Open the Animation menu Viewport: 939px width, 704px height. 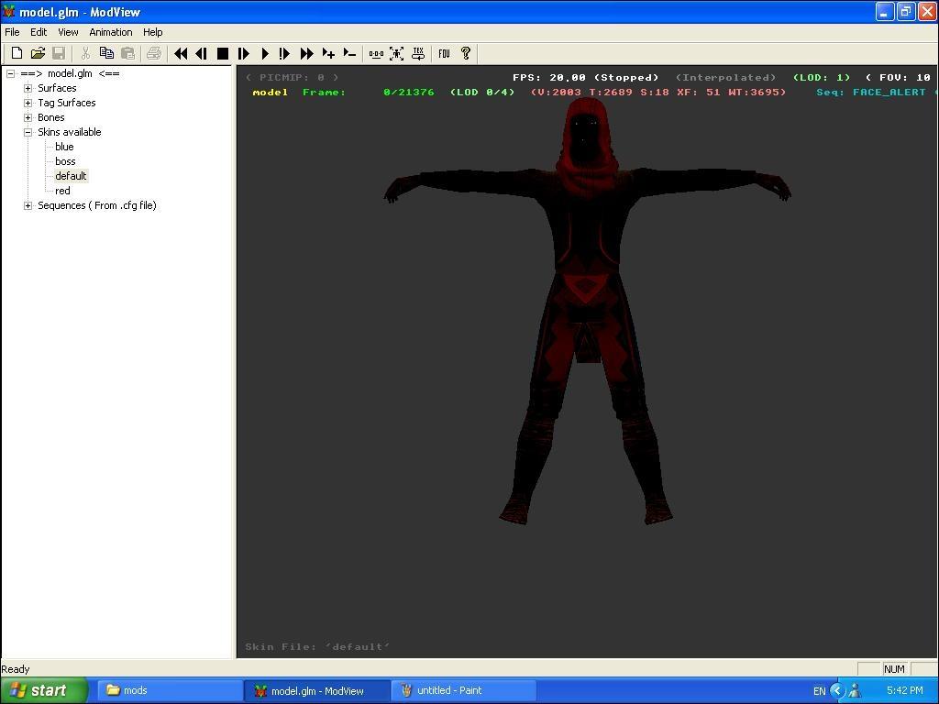(110, 32)
